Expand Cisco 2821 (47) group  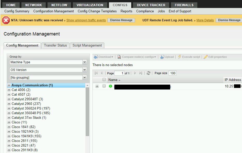tap(9, 145)
